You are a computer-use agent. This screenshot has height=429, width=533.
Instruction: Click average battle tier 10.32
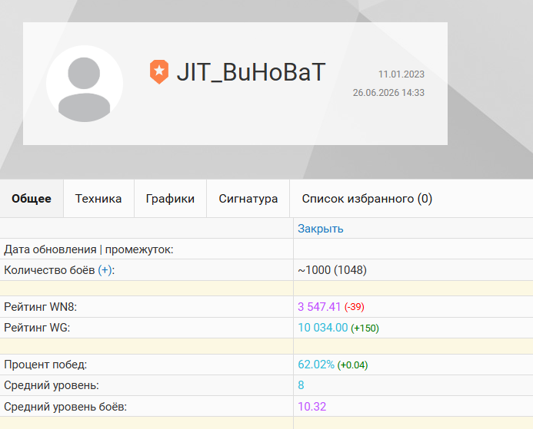point(312,406)
